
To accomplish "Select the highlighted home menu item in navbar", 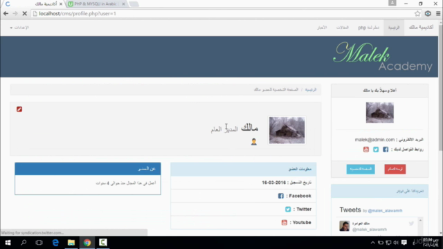I will (394, 28).
